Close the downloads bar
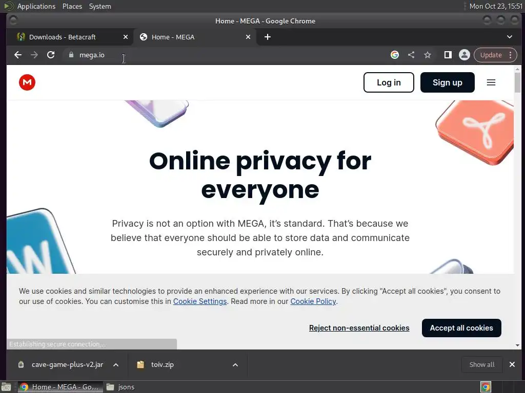Image resolution: width=525 pixels, height=393 pixels. coord(512,364)
